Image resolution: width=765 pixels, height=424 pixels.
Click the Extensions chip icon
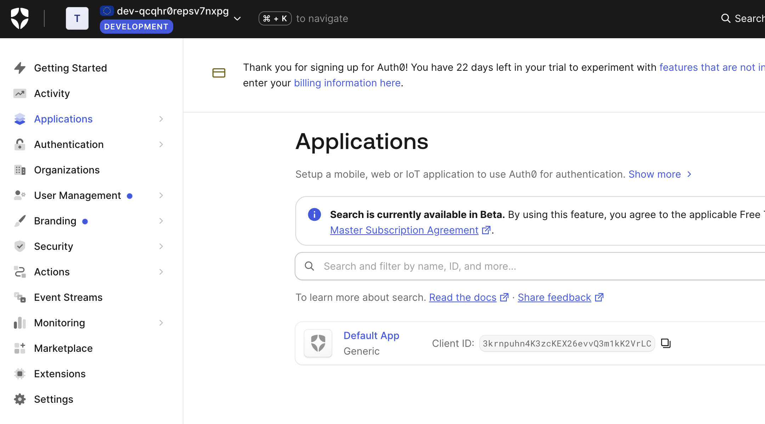20,374
